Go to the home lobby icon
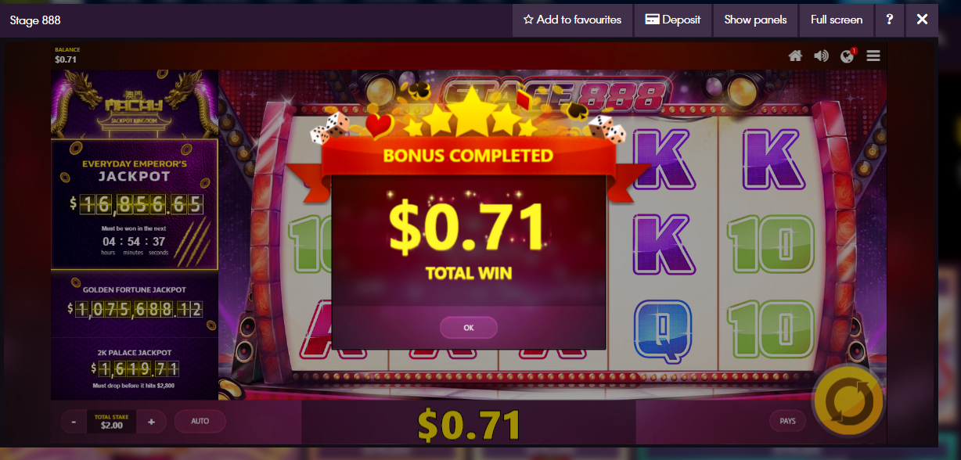The height and width of the screenshot is (460, 961). 795,56
